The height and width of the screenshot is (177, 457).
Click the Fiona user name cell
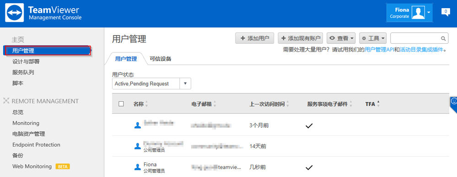[x=150, y=165]
